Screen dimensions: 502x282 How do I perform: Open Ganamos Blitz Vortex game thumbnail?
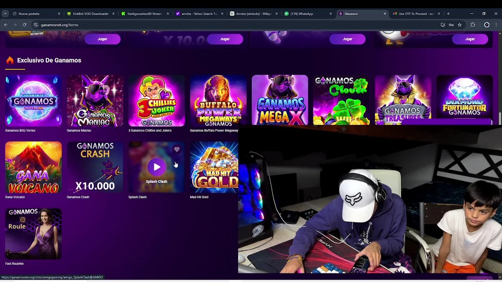(33, 101)
